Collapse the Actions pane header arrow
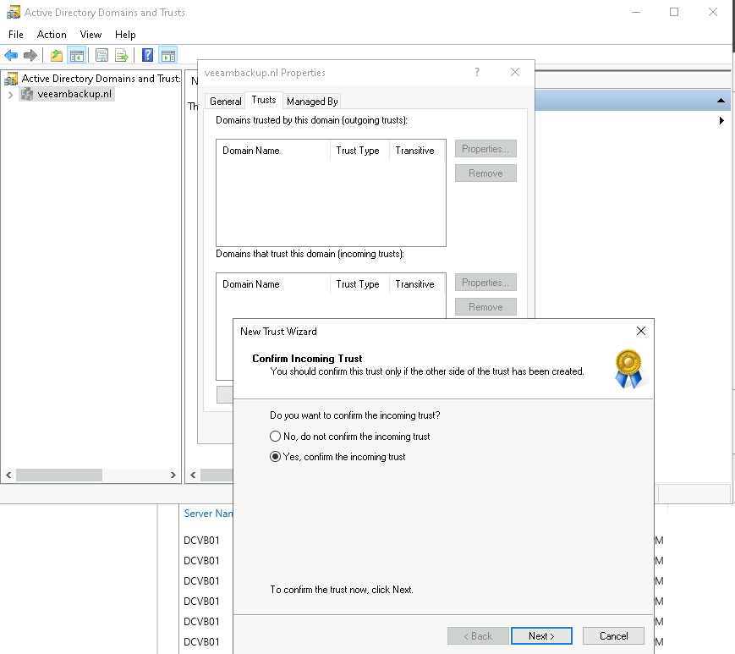Viewport: 735px width, 654px height. click(721, 101)
